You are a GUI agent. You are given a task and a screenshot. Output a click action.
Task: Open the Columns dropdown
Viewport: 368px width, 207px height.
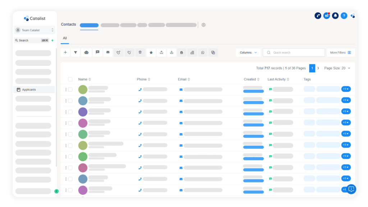tap(248, 52)
